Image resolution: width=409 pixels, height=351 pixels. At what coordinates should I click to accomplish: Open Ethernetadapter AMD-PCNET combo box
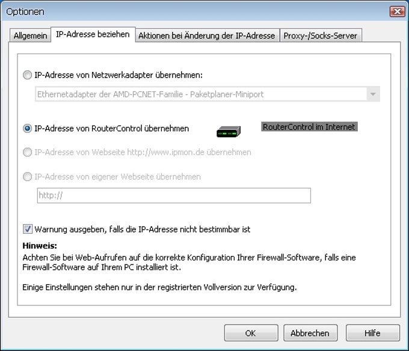(x=208, y=94)
